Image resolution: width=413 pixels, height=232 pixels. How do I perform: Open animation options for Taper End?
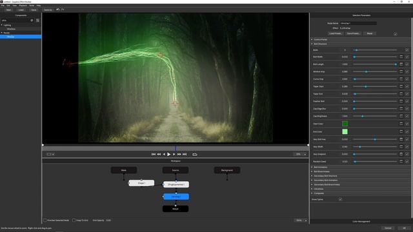coord(401,94)
